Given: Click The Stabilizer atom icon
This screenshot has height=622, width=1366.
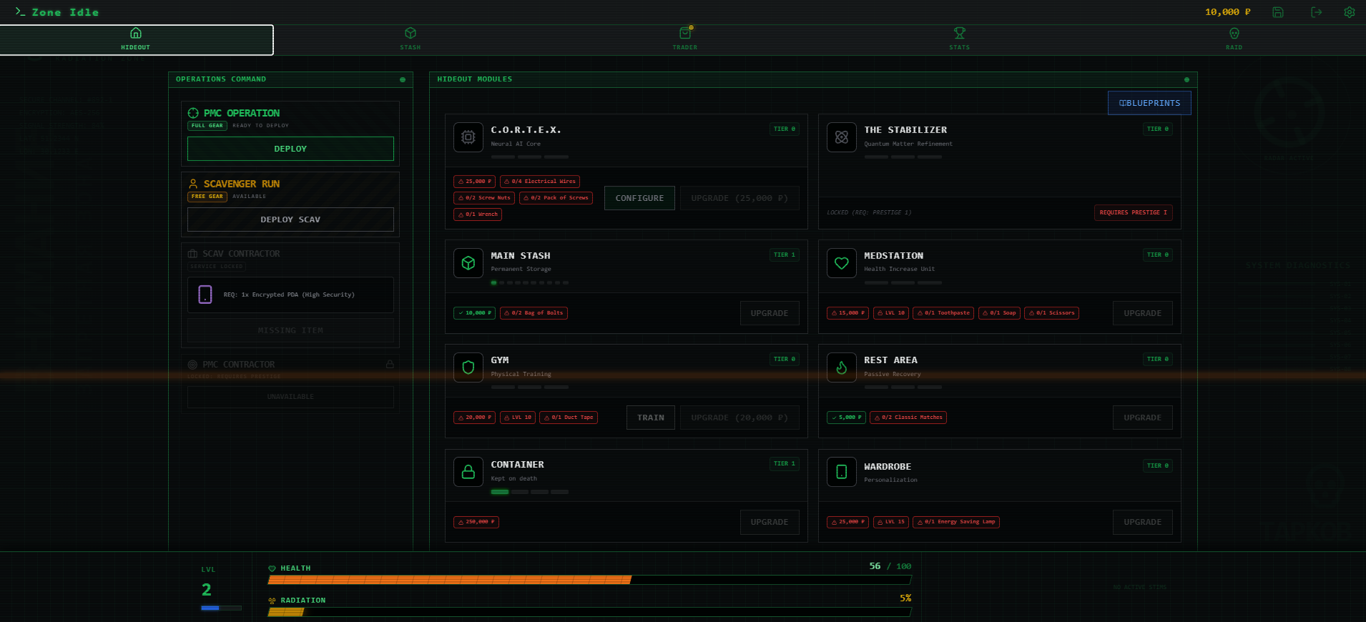Looking at the screenshot, I should (842, 137).
